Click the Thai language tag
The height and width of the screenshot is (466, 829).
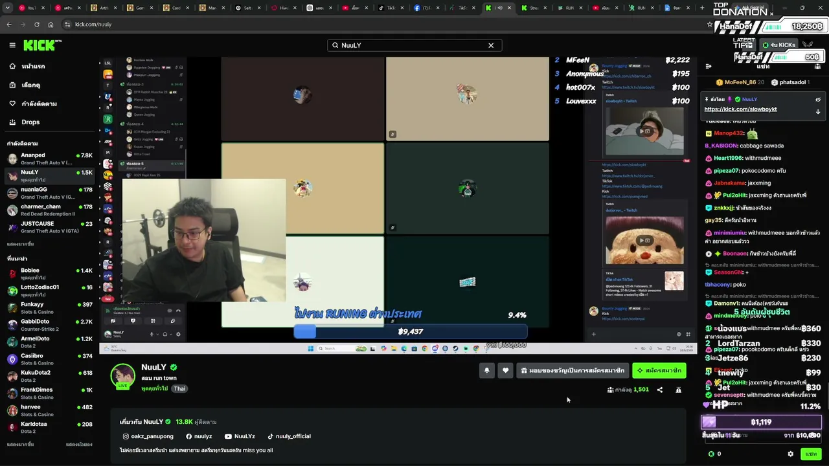179,388
